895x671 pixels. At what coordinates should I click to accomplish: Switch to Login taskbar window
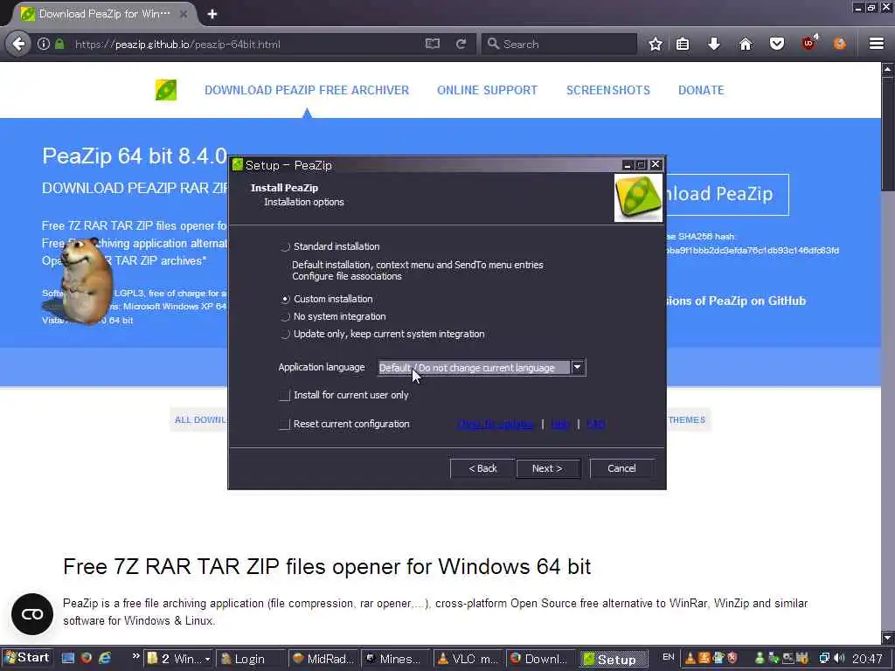251,659
